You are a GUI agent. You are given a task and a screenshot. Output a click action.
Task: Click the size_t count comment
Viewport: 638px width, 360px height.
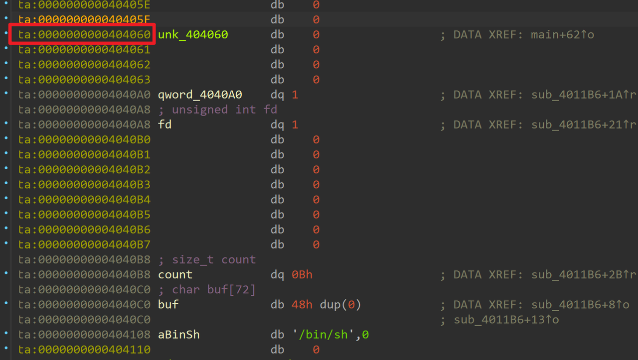(207, 260)
